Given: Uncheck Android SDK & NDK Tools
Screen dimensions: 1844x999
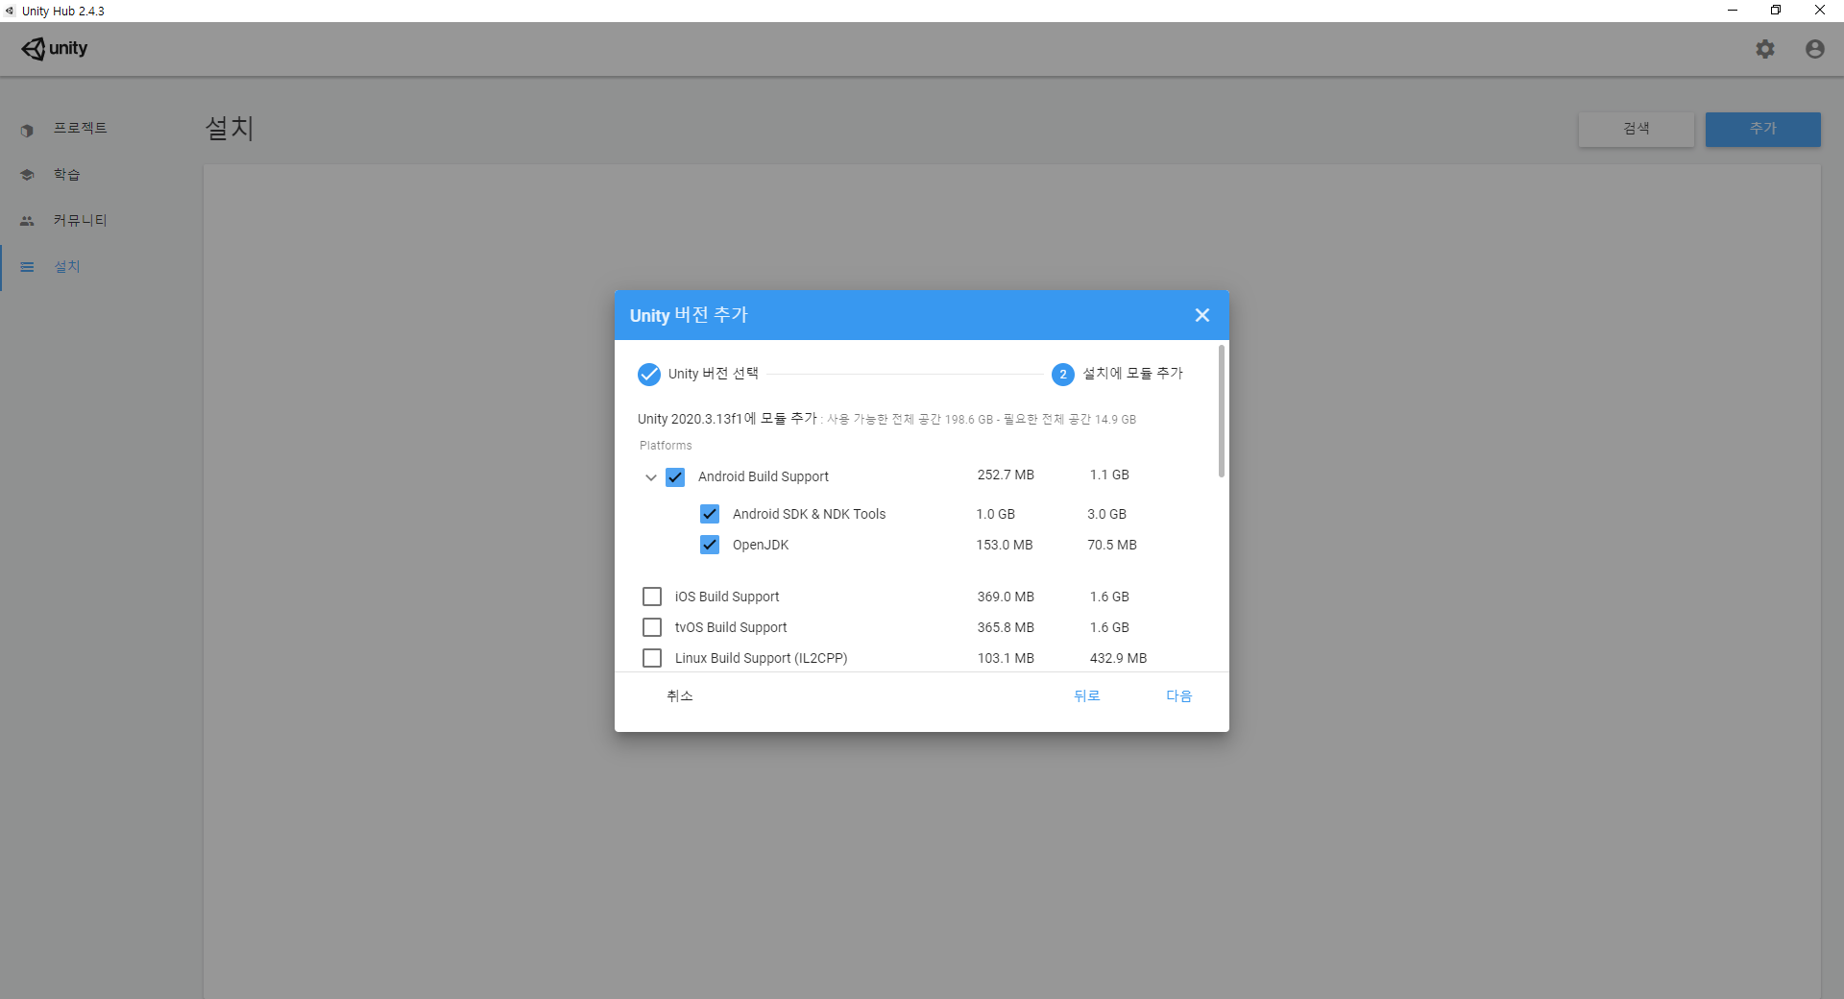Looking at the screenshot, I should pyautogui.click(x=710, y=514).
